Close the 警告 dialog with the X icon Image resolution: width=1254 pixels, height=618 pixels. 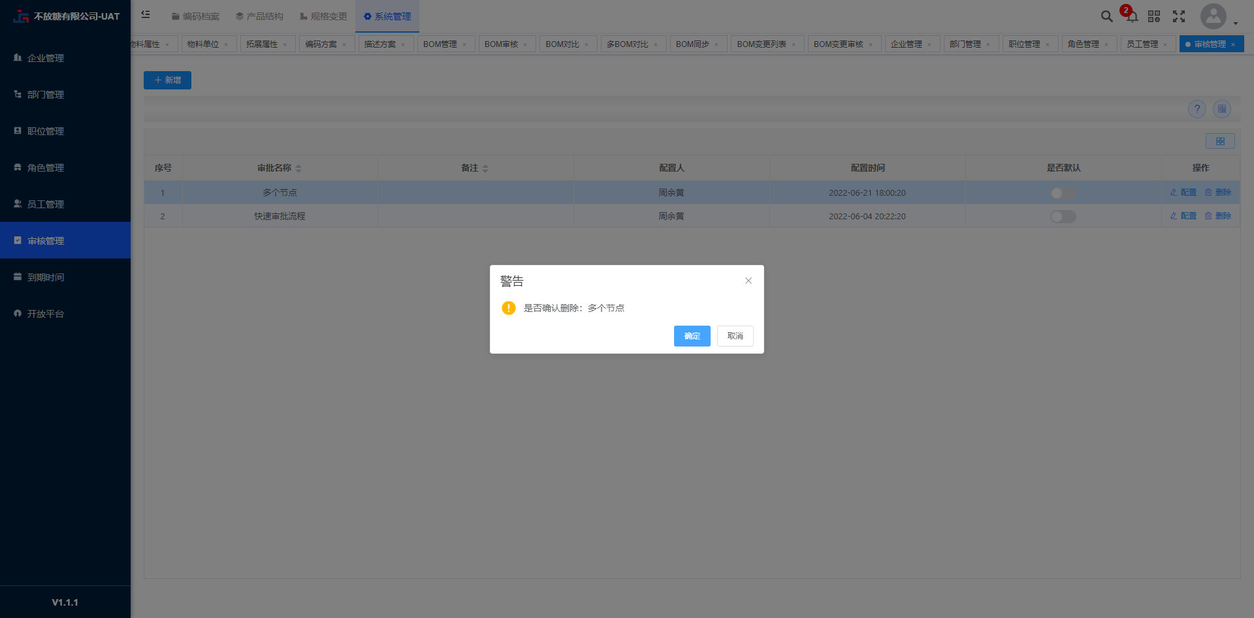click(748, 281)
